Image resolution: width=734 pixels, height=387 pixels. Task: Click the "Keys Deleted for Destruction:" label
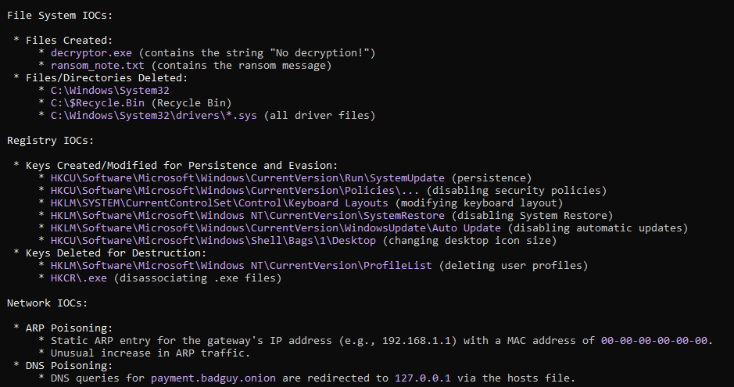pos(116,253)
